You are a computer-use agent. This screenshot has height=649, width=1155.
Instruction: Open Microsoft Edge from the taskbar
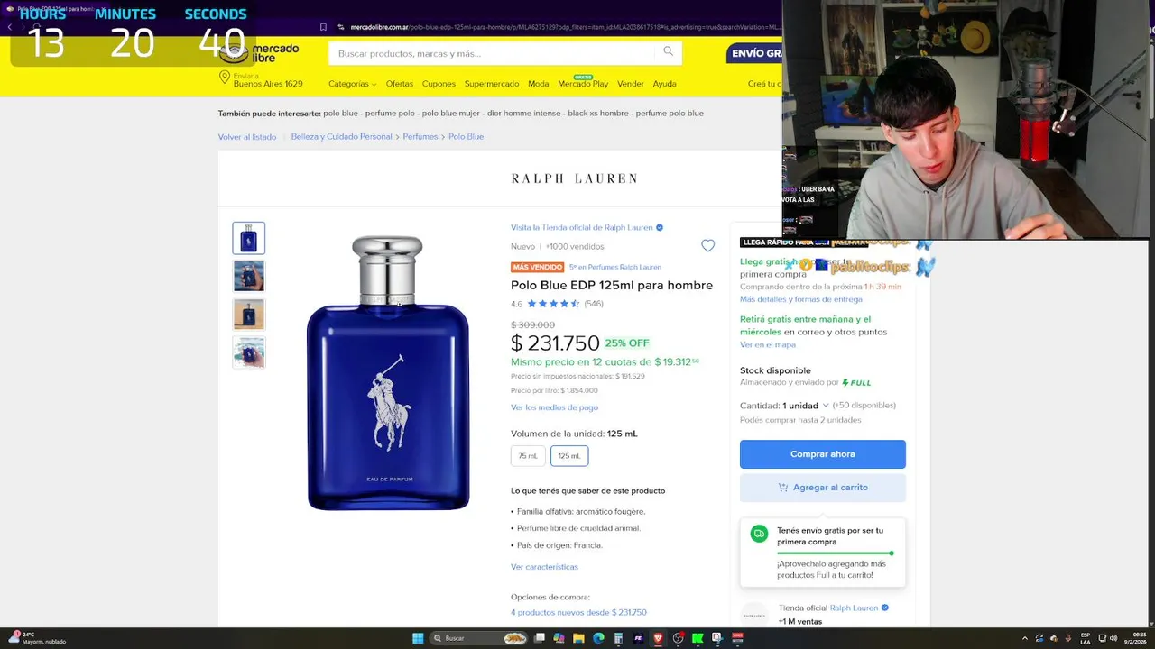598,638
